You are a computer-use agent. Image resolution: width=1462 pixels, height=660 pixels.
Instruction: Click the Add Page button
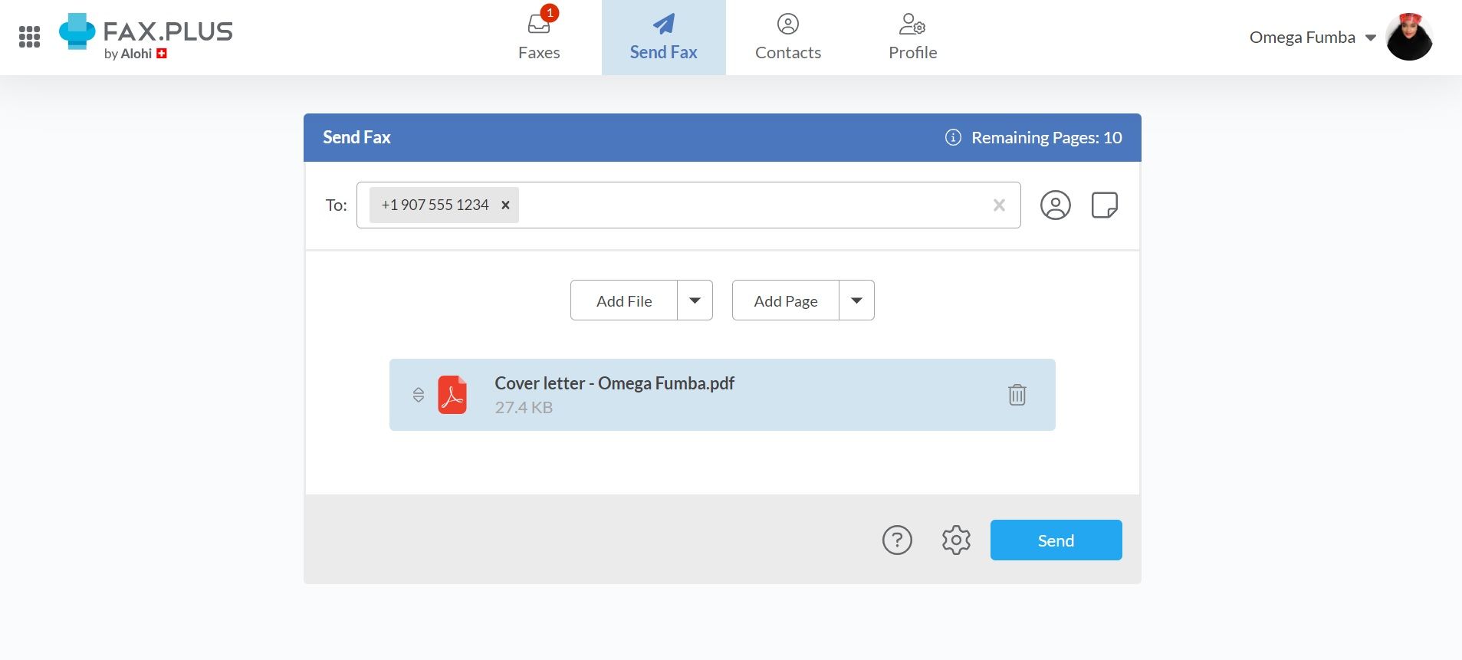point(786,300)
